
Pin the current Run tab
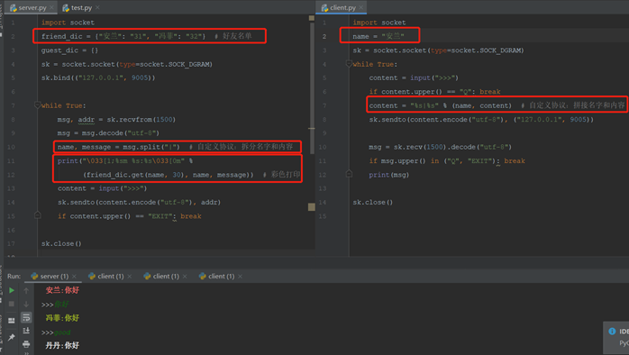(x=11, y=337)
